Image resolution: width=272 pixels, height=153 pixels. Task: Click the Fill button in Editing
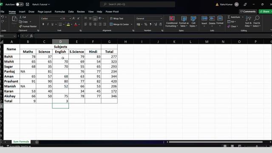pyautogui.click(x=231, y=22)
